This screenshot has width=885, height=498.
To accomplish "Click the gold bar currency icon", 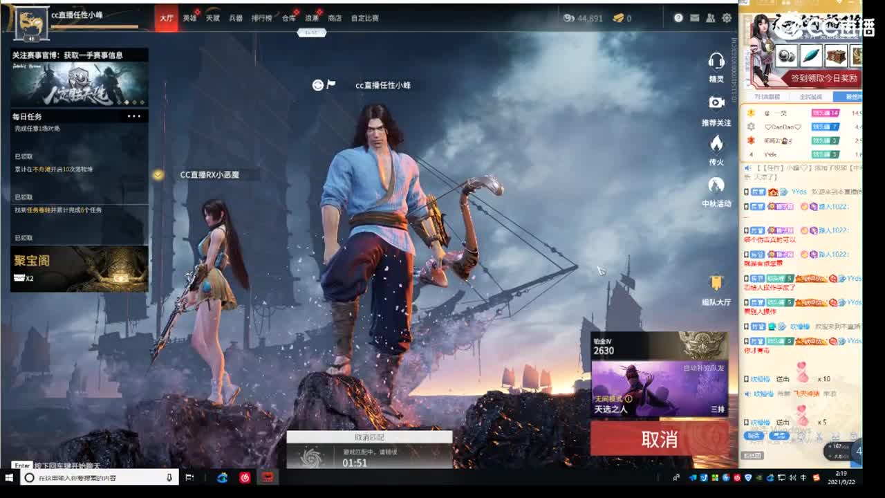I will tap(618, 18).
